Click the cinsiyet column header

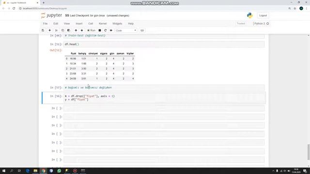click(x=93, y=54)
